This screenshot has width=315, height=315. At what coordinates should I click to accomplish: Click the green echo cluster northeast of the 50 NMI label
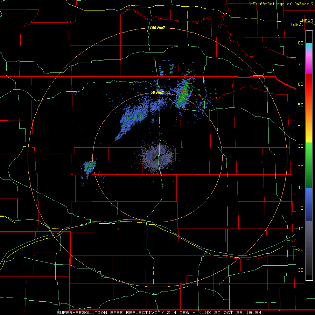(x=183, y=93)
